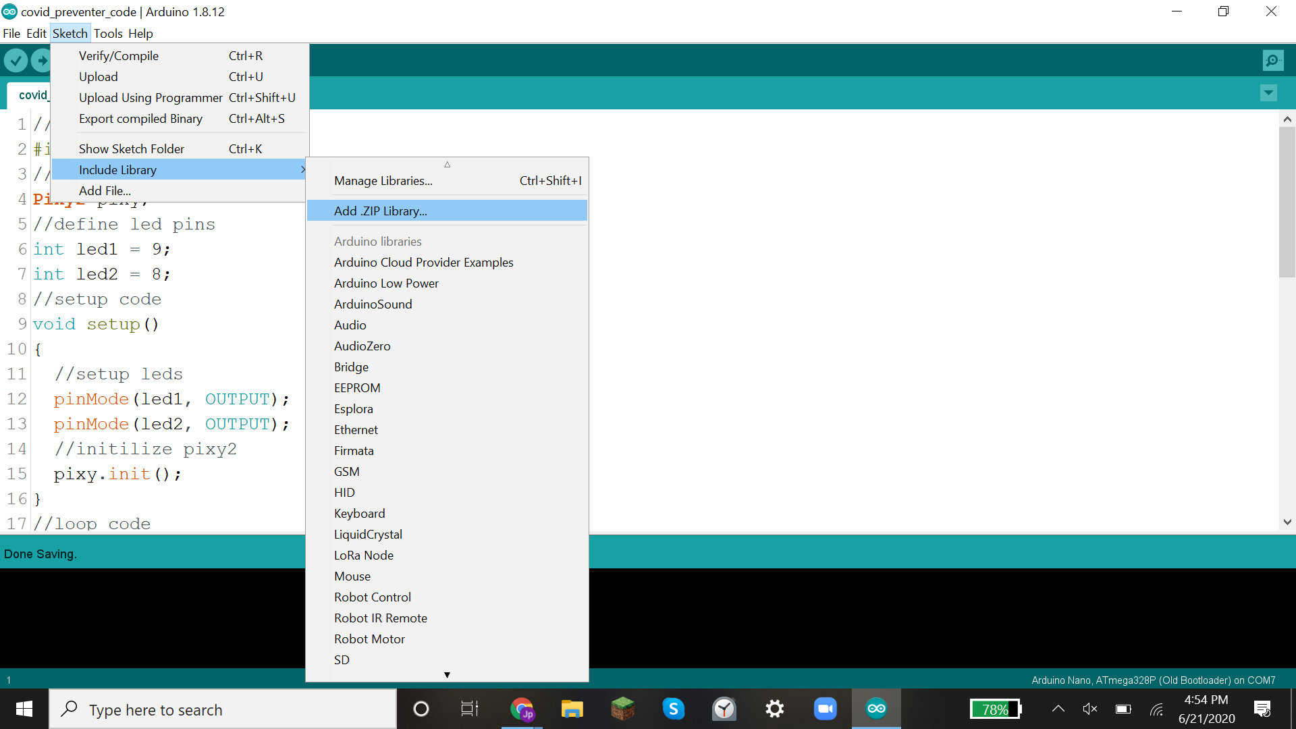
Task: Expand the Include Library submenu
Action: tap(117, 169)
